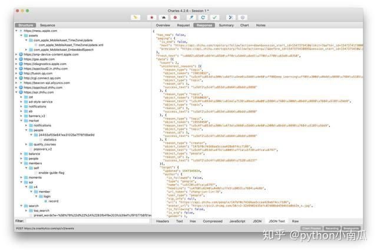The width and height of the screenshot is (377, 252).
Task: Show the Hex response view
Action: click(193, 221)
